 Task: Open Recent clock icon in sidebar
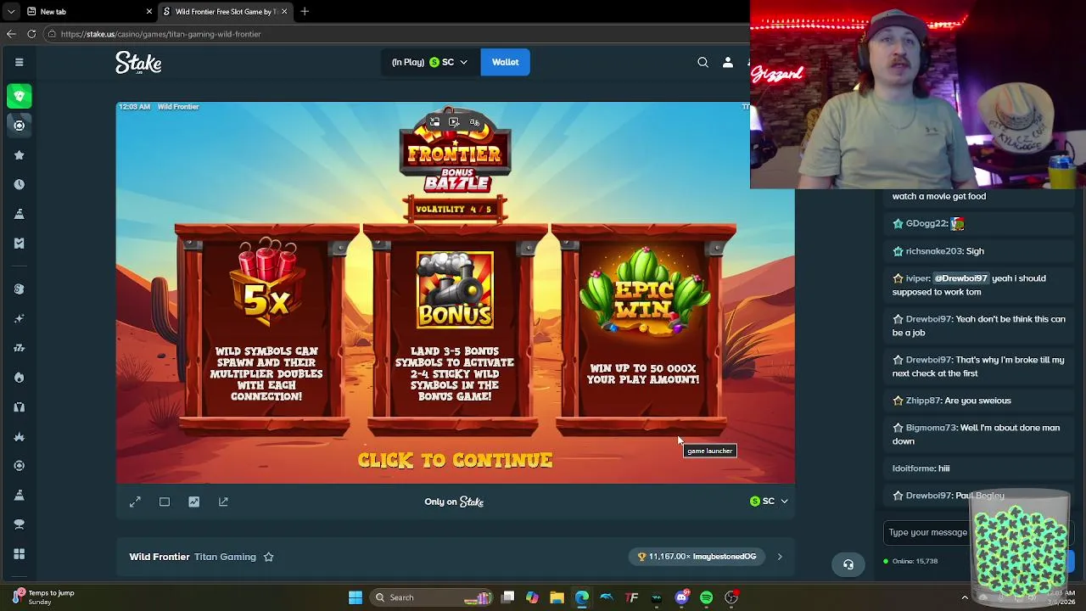tap(19, 184)
